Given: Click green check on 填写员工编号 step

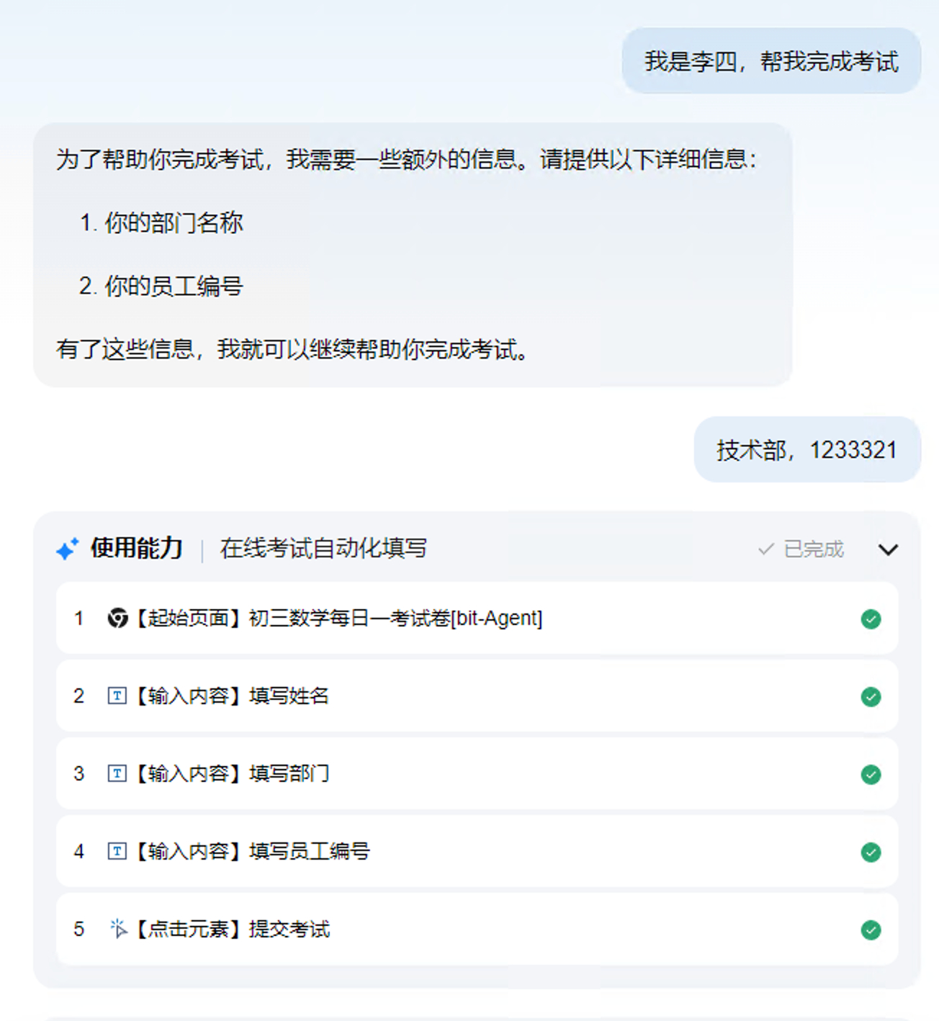Looking at the screenshot, I should tap(871, 853).
